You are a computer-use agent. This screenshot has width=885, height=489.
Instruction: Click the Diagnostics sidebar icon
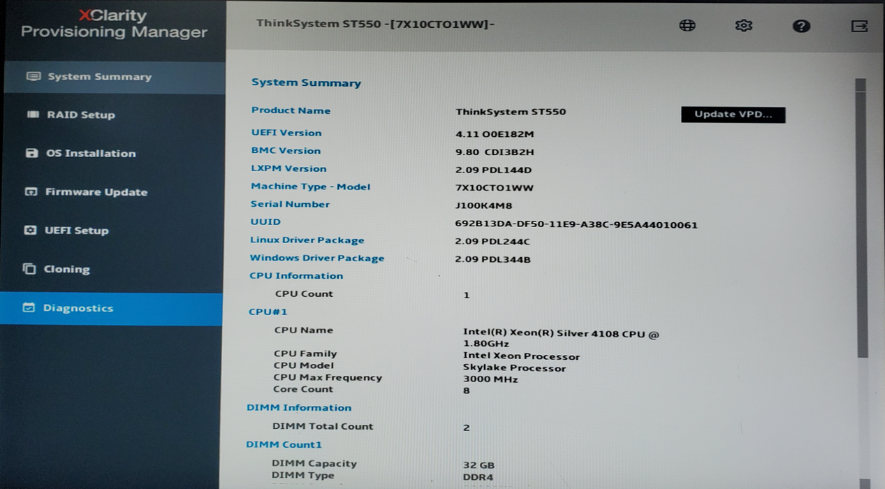(29, 307)
